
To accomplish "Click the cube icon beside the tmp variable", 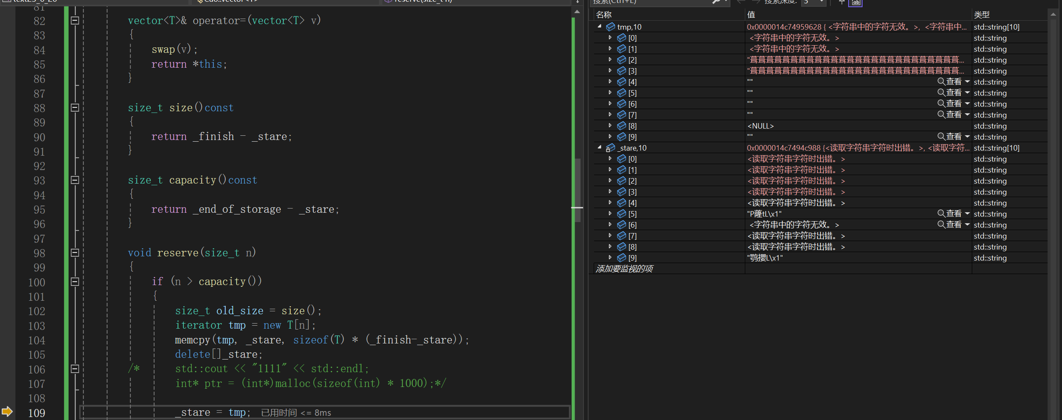I will coord(610,26).
